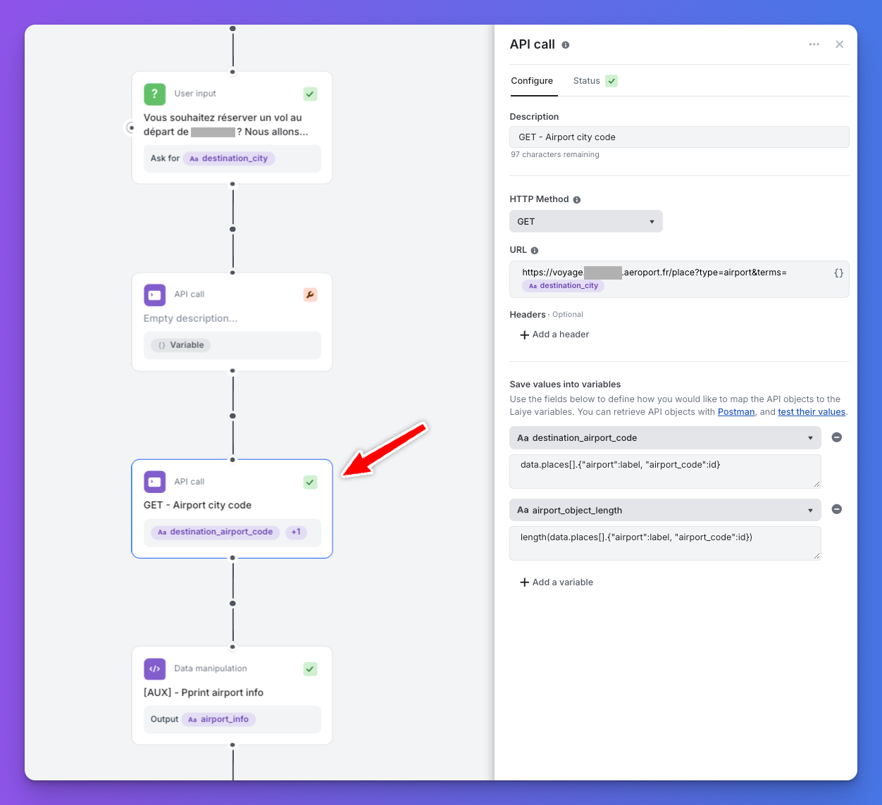Open the HTTP Method GET dropdown
This screenshot has width=882, height=805.
tap(586, 221)
